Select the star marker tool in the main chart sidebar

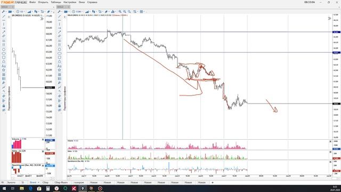(x=59, y=70)
